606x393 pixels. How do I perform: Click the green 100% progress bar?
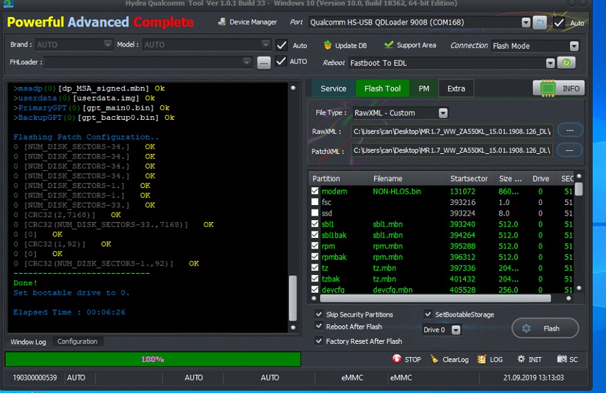tap(153, 359)
